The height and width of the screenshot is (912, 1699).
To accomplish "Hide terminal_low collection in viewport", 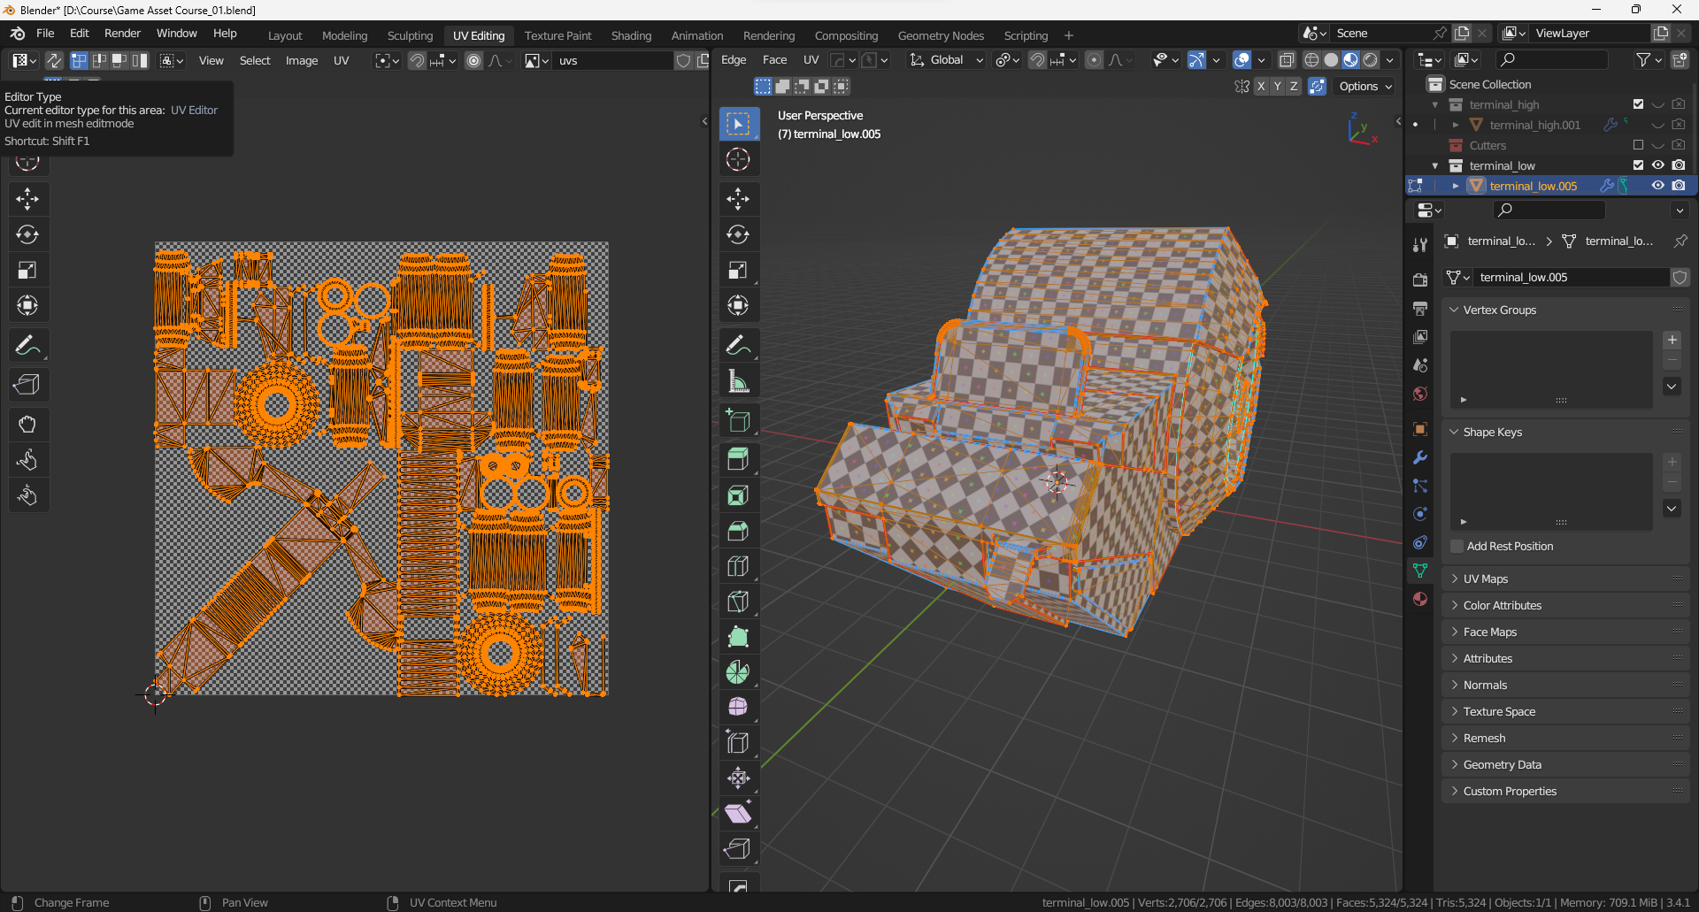I will click(1658, 165).
